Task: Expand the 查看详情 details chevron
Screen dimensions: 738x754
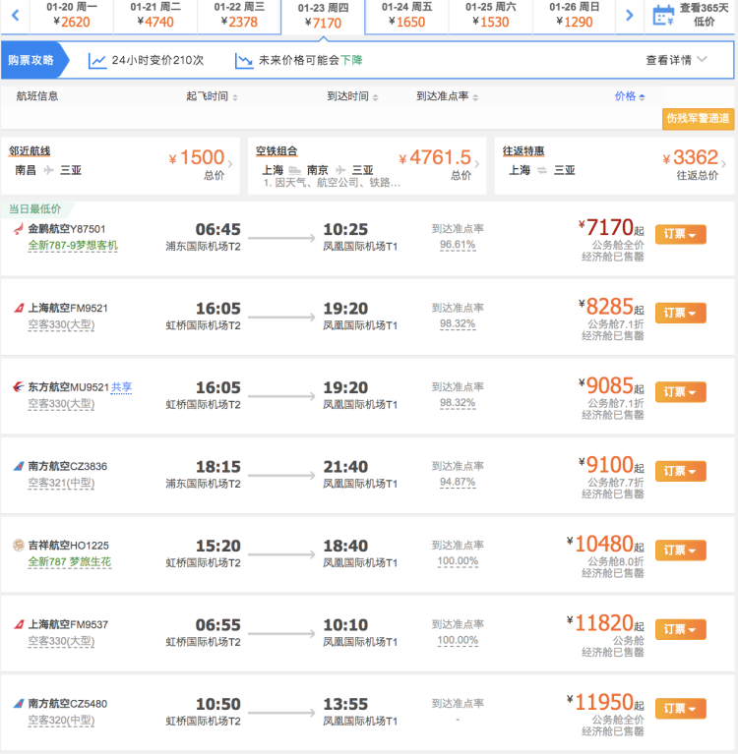Action: tap(702, 60)
